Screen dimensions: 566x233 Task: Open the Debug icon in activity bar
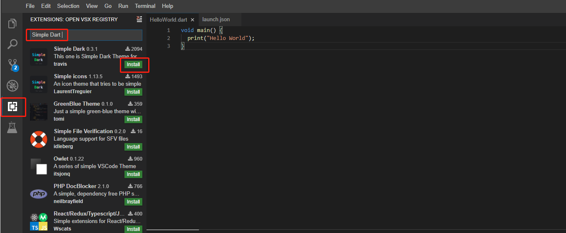click(x=12, y=86)
